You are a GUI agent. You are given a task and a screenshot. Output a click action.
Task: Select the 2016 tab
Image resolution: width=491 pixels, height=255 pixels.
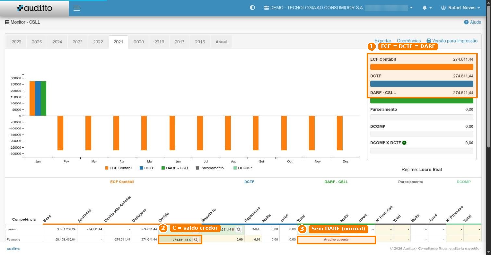point(200,42)
